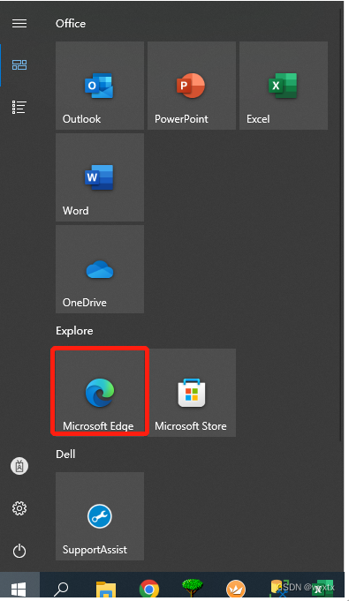Image resolution: width=349 pixels, height=601 pixels.
Task: Open the orange round app on the taskbar
Action: tap(236, 590)
